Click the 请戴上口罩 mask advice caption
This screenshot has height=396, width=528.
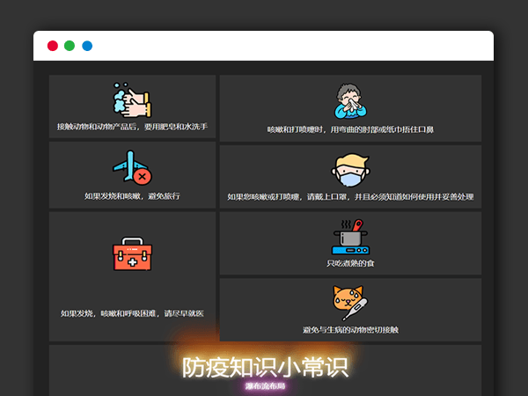350,197
